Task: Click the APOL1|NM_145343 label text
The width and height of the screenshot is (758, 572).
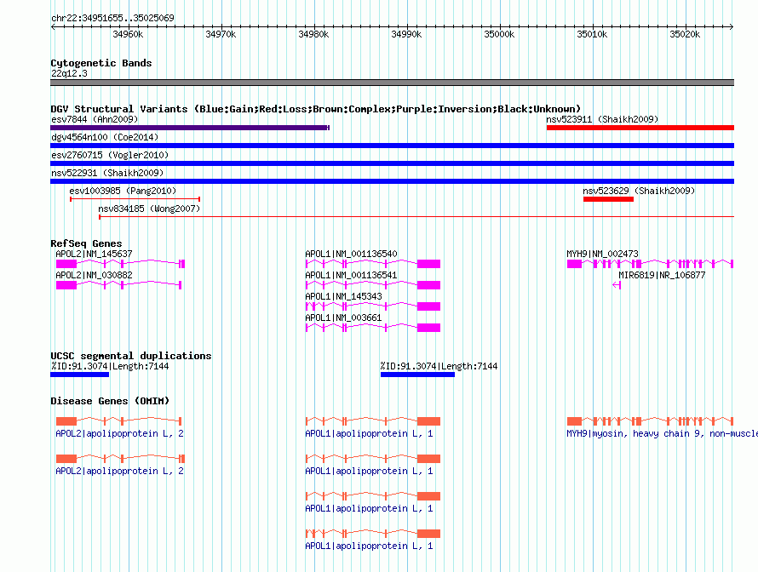Action: point(343,296)
